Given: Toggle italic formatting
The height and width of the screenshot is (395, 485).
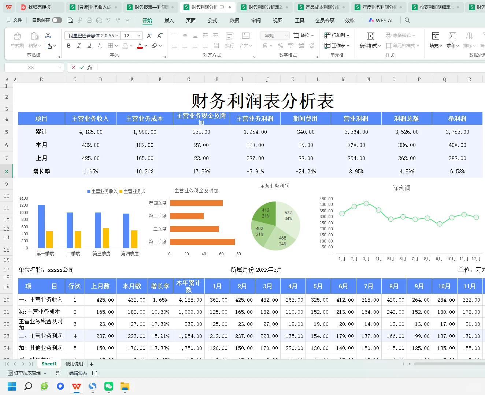Looking at the screenshot, I should tap(79, 46).
